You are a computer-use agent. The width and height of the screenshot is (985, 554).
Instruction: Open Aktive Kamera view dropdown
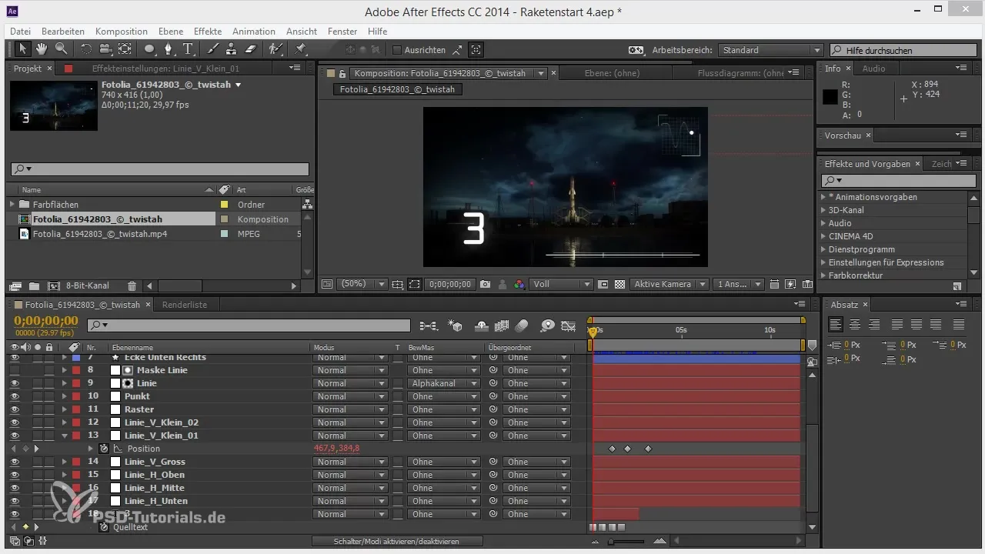[x=669, y=284]
